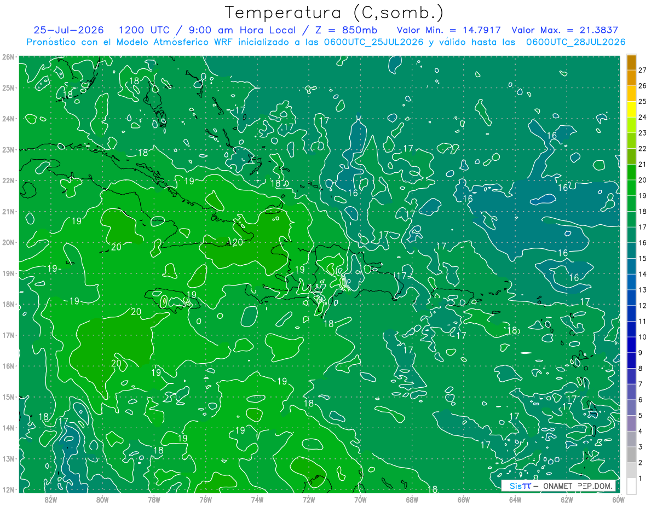Click legend value label "4"
This screenshot has height=507, width=657.
point(641,432)
